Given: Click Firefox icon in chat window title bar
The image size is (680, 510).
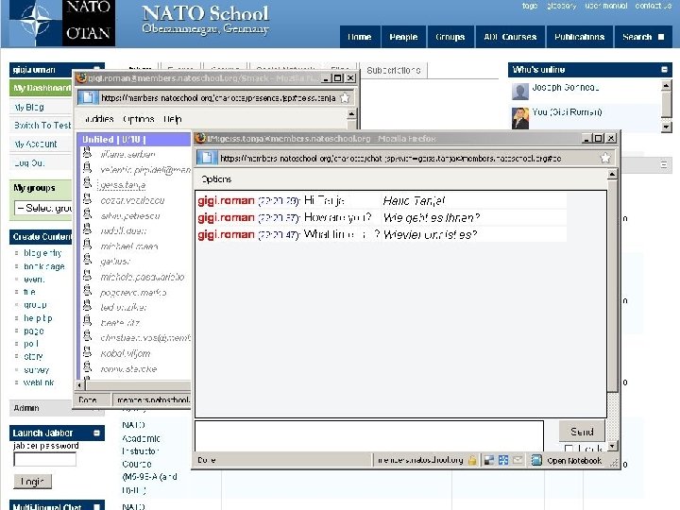Looking at the screenshot, I should 200,138.
